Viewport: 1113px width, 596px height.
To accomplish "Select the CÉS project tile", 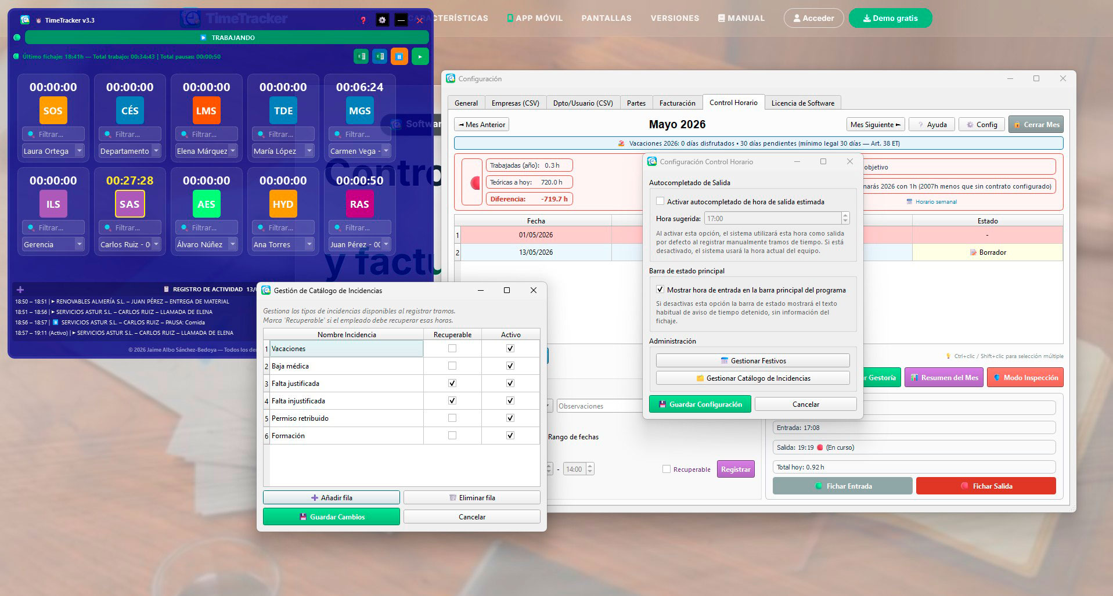I will tap(129, 111).
